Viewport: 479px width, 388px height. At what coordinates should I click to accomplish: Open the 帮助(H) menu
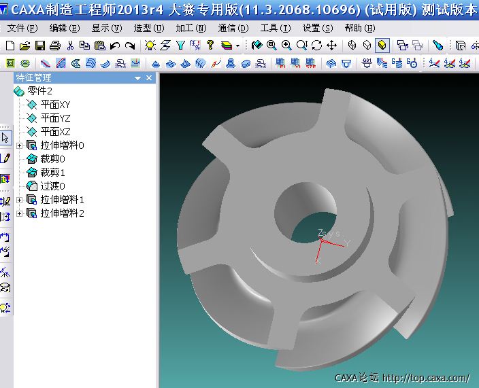tap(359, 29)
